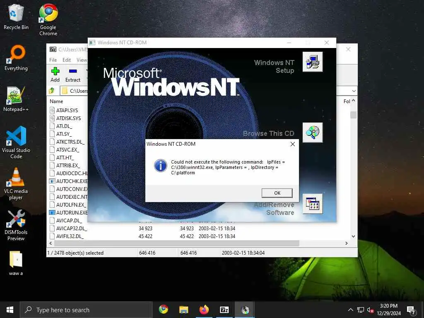Image resolution: width=424 pixels, height=318 pixels.
Task: Click the muted volume icon in tray
Action: pyautogui.click(x=370, y=310)
